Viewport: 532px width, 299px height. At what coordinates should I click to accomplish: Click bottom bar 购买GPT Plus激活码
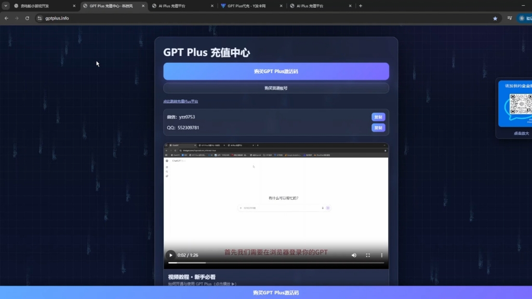[276, 293]
